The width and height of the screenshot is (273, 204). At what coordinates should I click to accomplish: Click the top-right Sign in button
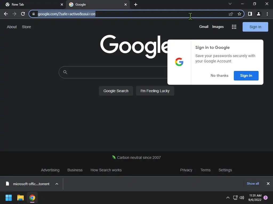pyautogui.click(x=255, y=27)
